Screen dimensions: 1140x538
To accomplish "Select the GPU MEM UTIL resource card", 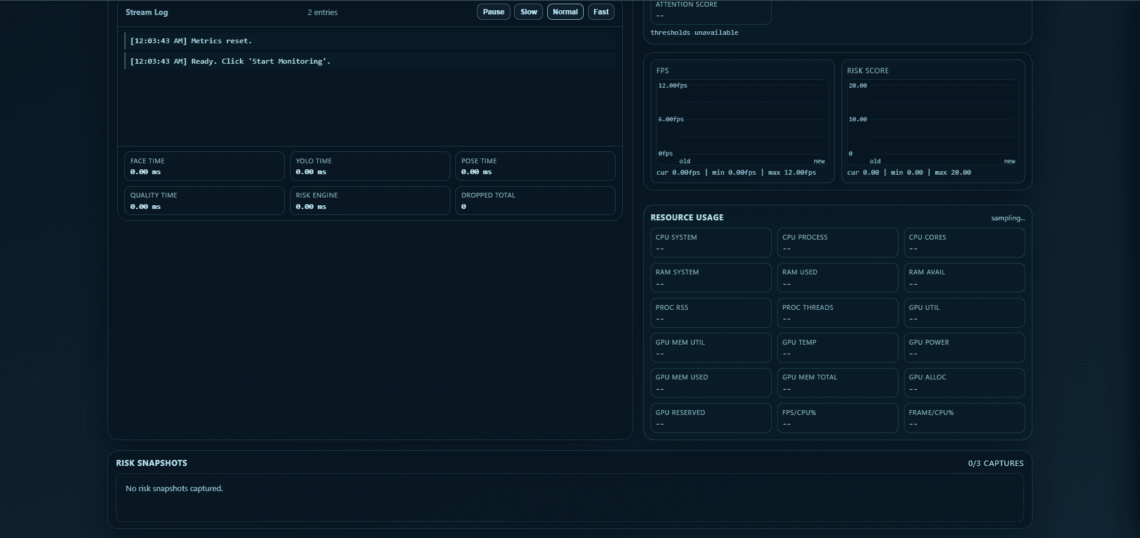I will (x=711, y=348).
